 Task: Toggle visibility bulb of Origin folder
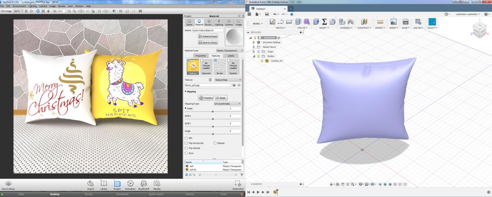point(258,51)
